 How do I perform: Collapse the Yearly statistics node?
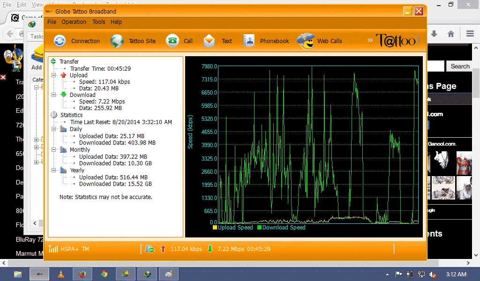54,170
